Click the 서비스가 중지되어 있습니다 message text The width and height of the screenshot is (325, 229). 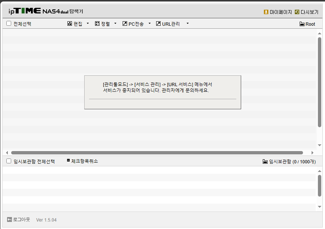pyautogui.click(x=156, y=90)
